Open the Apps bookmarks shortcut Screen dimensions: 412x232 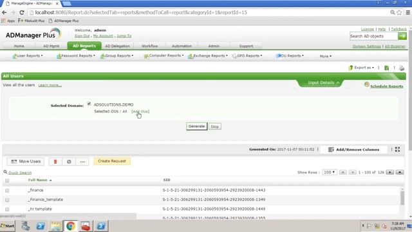(8, 21)
